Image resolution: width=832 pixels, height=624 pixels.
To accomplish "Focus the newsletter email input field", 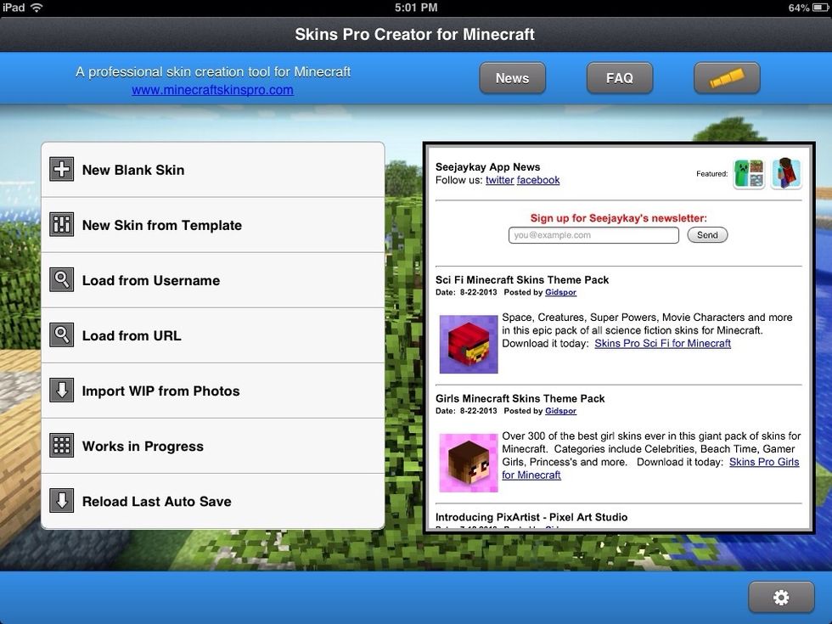I will pyautogui.click(x=593, y=235).
